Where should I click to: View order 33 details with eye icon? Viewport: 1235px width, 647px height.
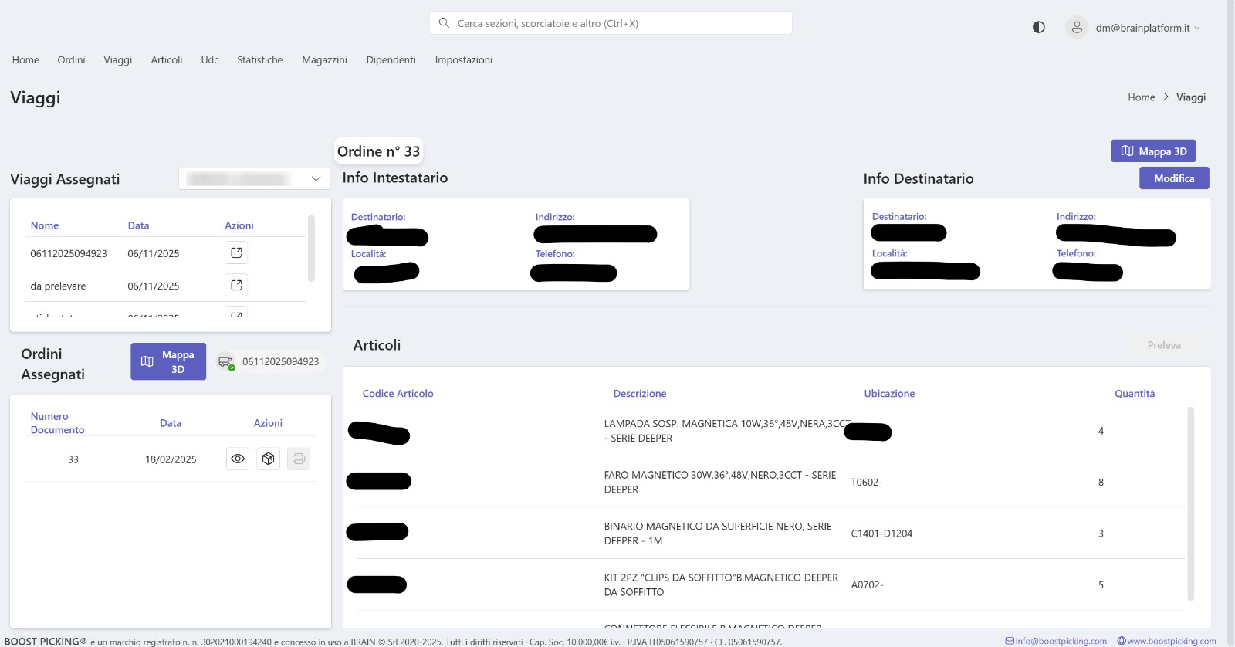click(238, 459)
